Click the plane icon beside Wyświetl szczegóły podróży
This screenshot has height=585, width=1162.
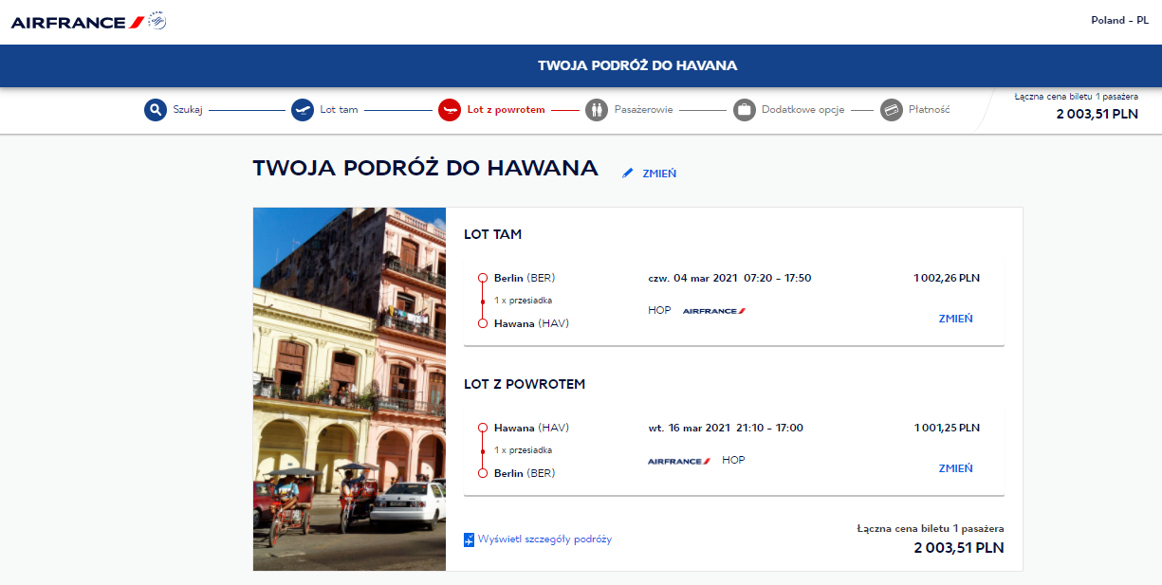pyautogui.click(x=469, y=539)
